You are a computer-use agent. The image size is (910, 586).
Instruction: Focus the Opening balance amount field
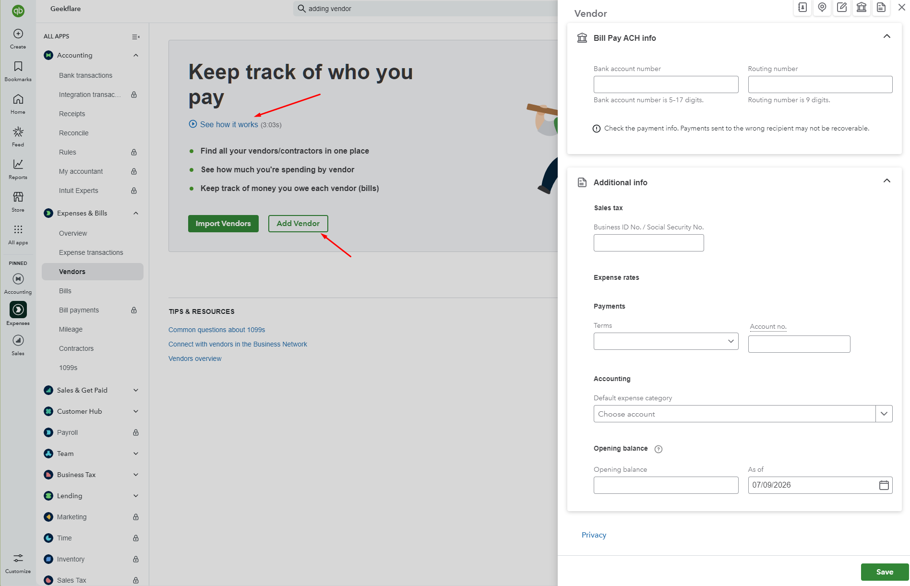[666, 485]
